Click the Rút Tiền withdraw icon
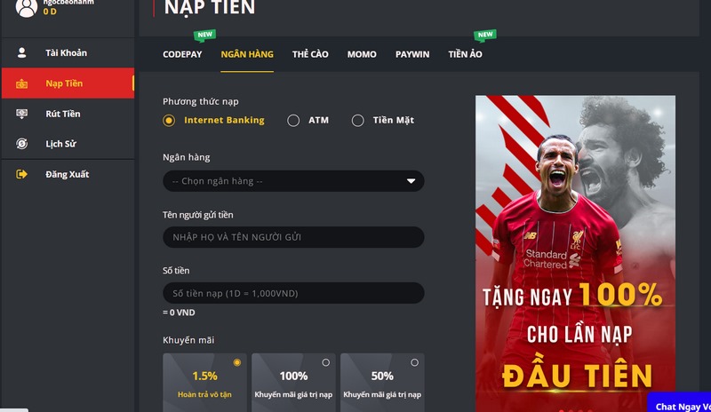Screen dimensions: 711x412 pyautogui.click(x=21, y=114)
